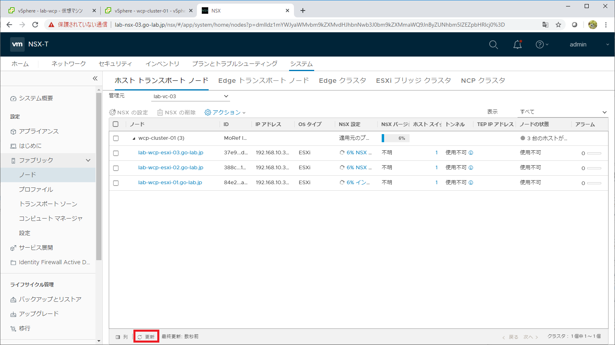Click tunnel info icon for lab-wcp-esxi-01
Viewport: 615px width, 345px height.
471,183
